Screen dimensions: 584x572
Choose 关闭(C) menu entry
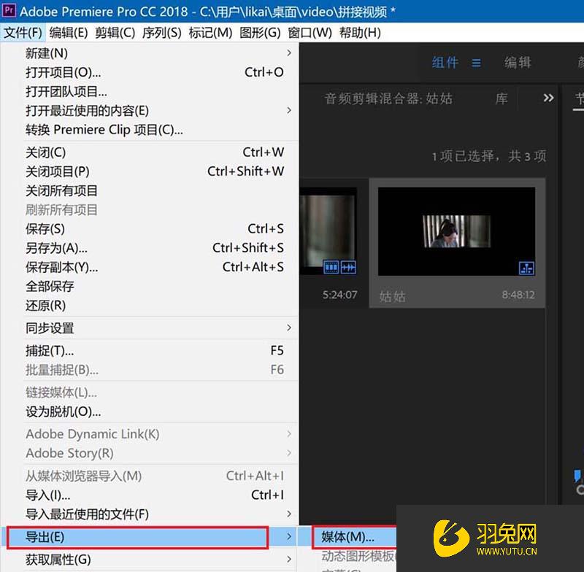150,152
